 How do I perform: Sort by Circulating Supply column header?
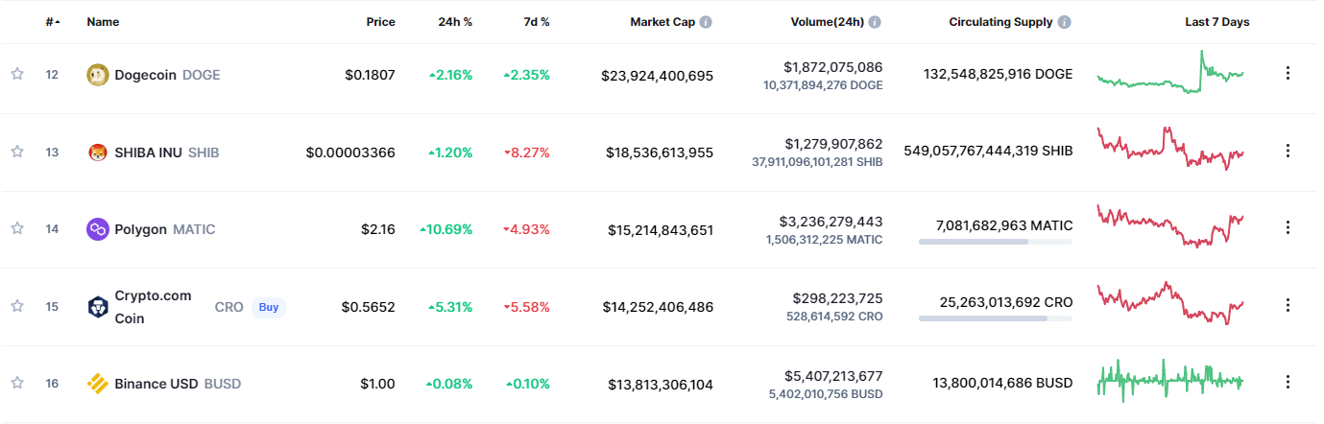[x=1000, y=22]
